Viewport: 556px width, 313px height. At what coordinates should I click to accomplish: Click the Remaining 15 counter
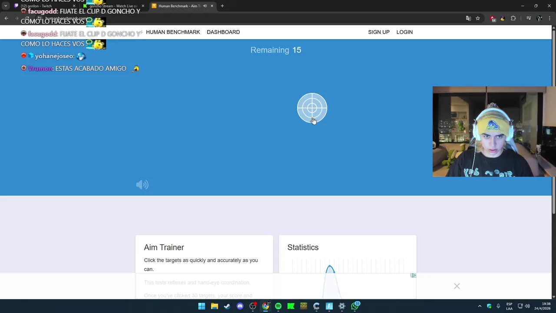[x=276, y=50]
